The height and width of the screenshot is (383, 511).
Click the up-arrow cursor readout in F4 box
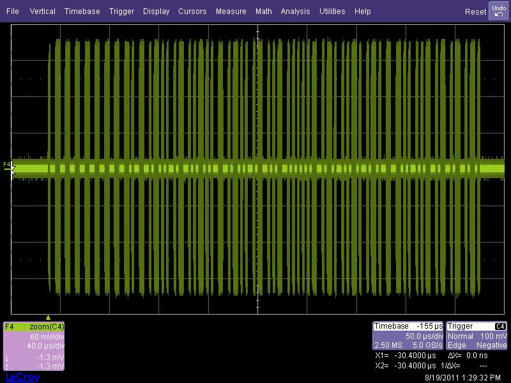(x=34, y=366)
